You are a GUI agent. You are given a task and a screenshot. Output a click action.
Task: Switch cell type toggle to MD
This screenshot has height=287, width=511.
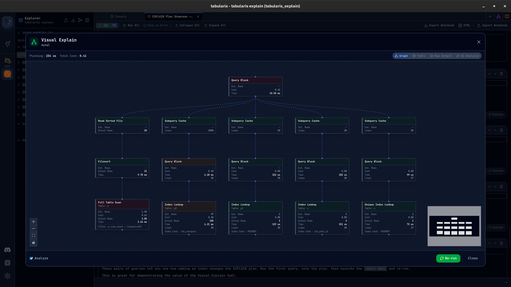[x=114, y=25]
